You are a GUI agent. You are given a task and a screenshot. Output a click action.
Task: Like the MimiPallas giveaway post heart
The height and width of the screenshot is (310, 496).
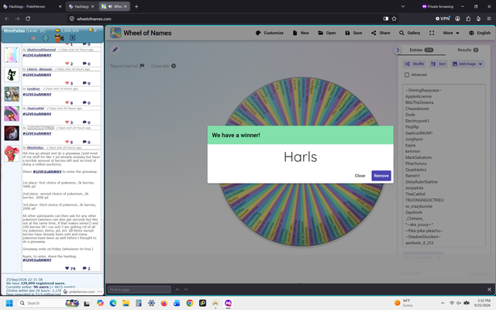click(67, 268)
